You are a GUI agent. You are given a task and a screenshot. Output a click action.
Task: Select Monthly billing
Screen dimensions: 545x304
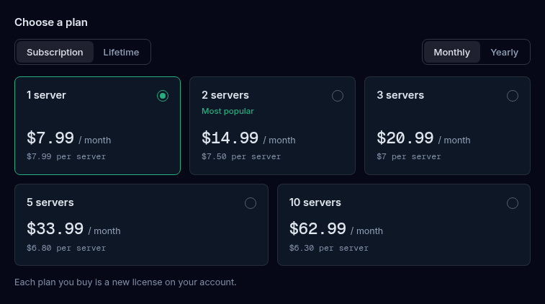tap(452, 52)
